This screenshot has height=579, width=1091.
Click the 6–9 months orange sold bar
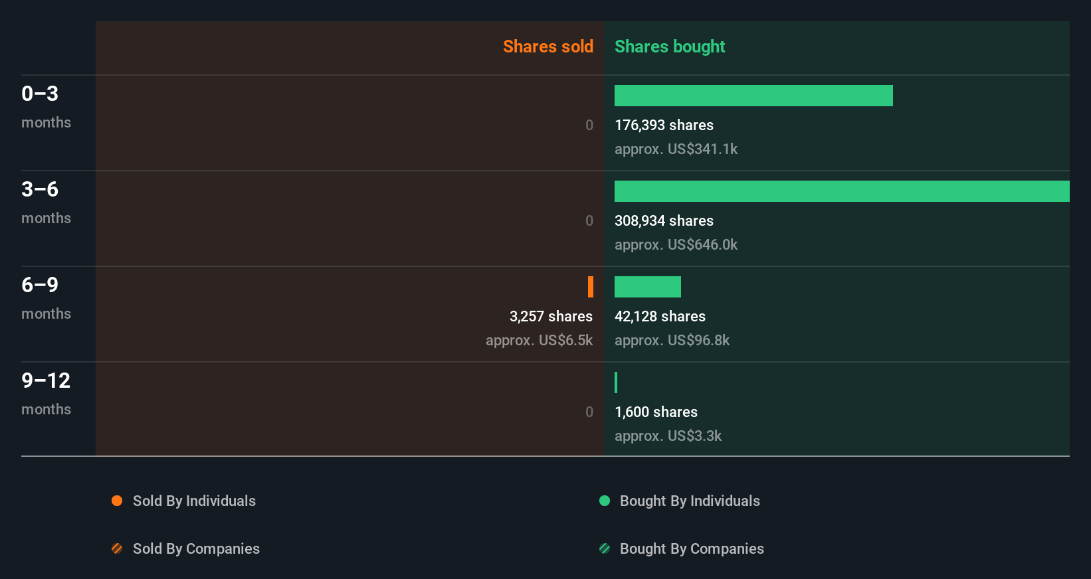pyautogui.click(x=591, y=287)
